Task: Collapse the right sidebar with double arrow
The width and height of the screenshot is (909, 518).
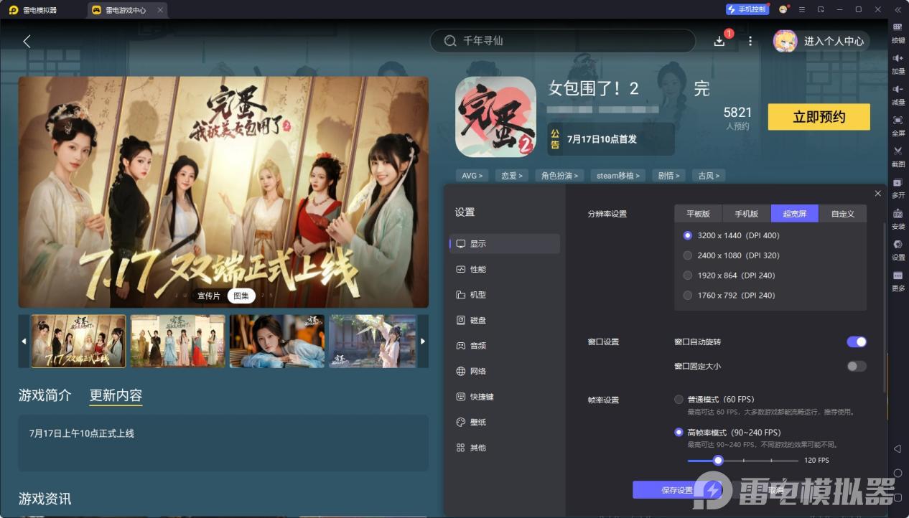Action: (898, 9)
